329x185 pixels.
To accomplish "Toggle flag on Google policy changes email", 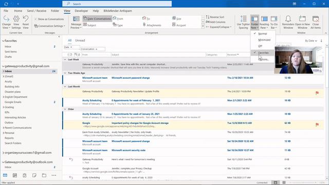I will tap(317, 124).
